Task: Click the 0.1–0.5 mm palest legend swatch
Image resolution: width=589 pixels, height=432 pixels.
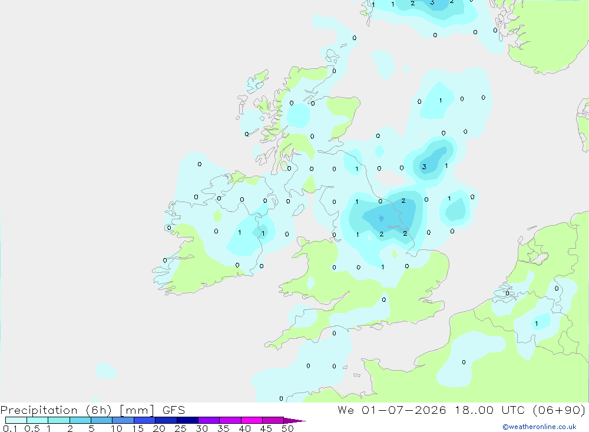Action: click(x=16, y=420)
